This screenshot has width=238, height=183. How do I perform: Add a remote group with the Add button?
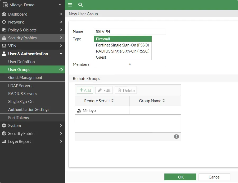85,90
